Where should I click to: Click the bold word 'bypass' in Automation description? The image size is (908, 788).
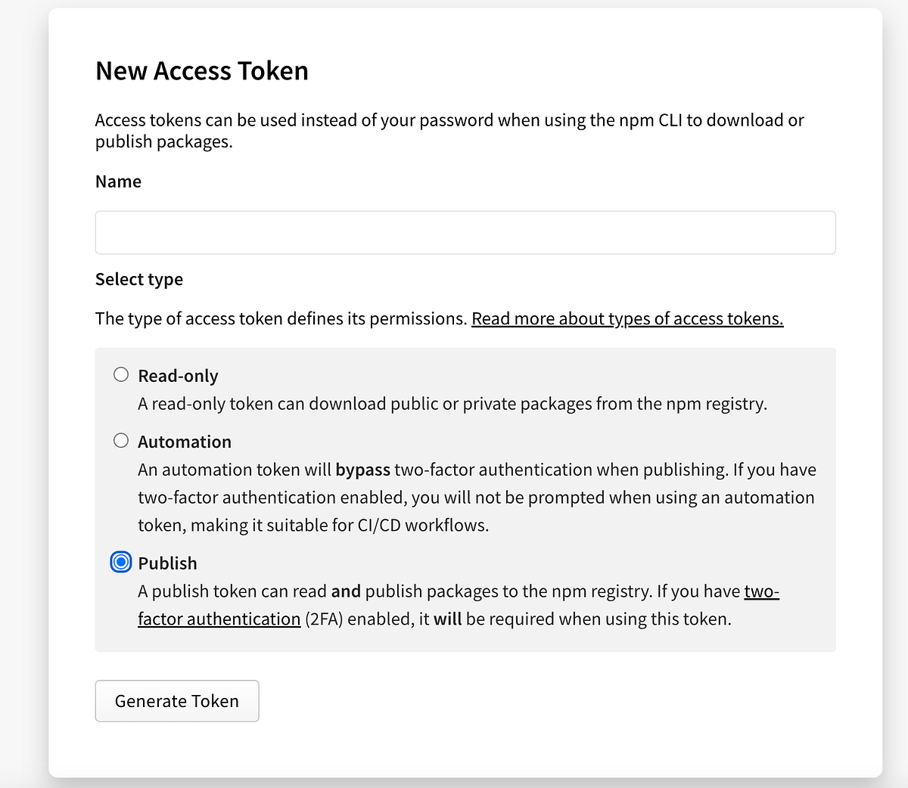(x=363, y=469)
